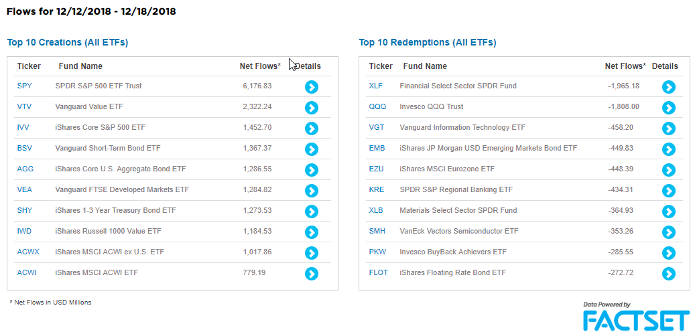The image size is (691, 336).
Task: Open details arrow for EMB row
Action: (668, 149)
